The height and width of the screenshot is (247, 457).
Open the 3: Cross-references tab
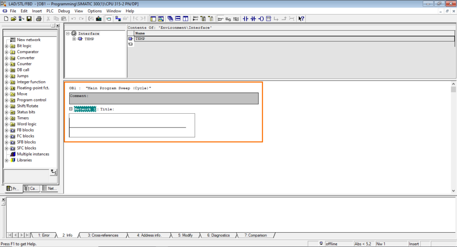103,235
